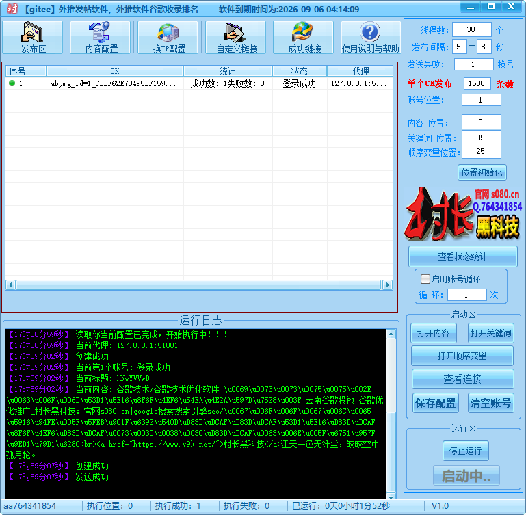
Task: Open the 换IP配置 toolbar icon
Action: [x=168, y=37]
